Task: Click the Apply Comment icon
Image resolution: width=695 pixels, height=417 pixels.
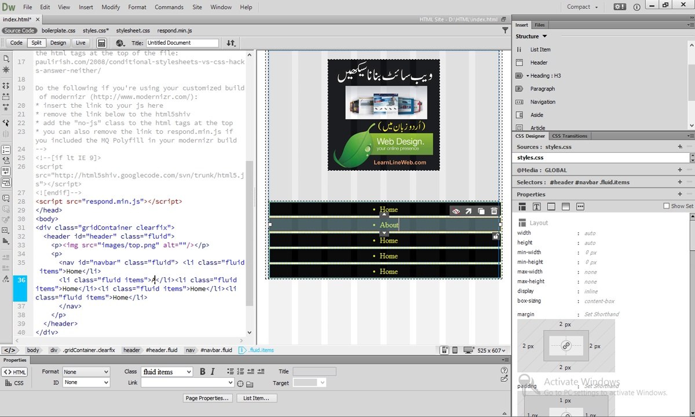Action: 6,198
